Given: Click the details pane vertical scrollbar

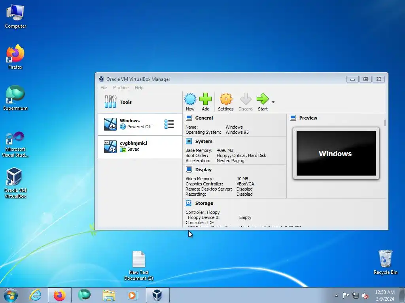Looking at the screenshot, I should pos(385,123).
